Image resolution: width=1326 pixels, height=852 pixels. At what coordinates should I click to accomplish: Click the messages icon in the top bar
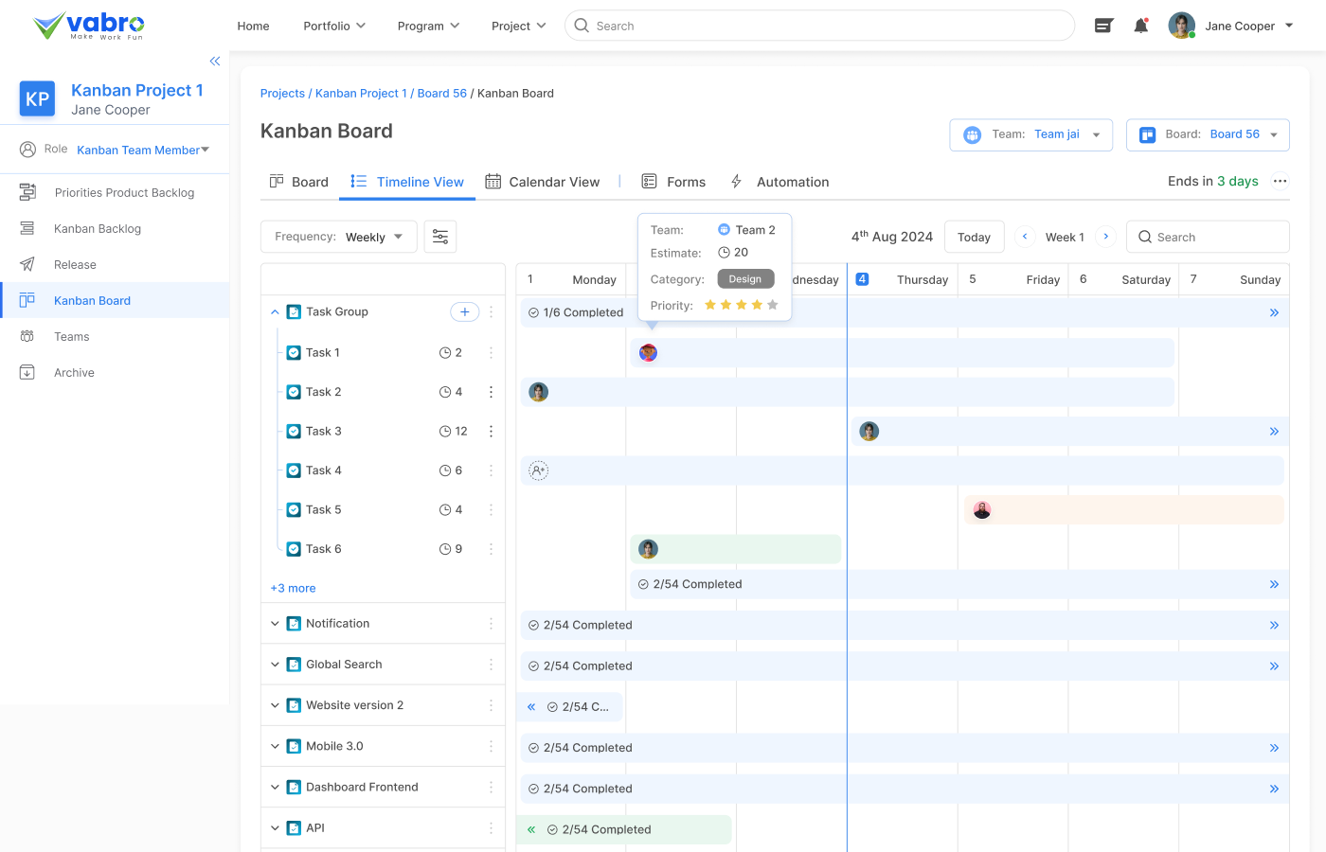click(x=1102, y=26)
